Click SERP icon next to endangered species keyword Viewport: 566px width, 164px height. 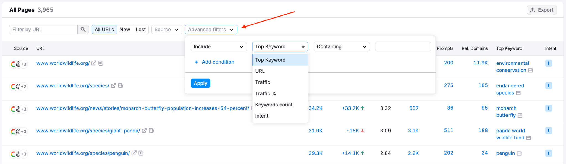(518, 93)
